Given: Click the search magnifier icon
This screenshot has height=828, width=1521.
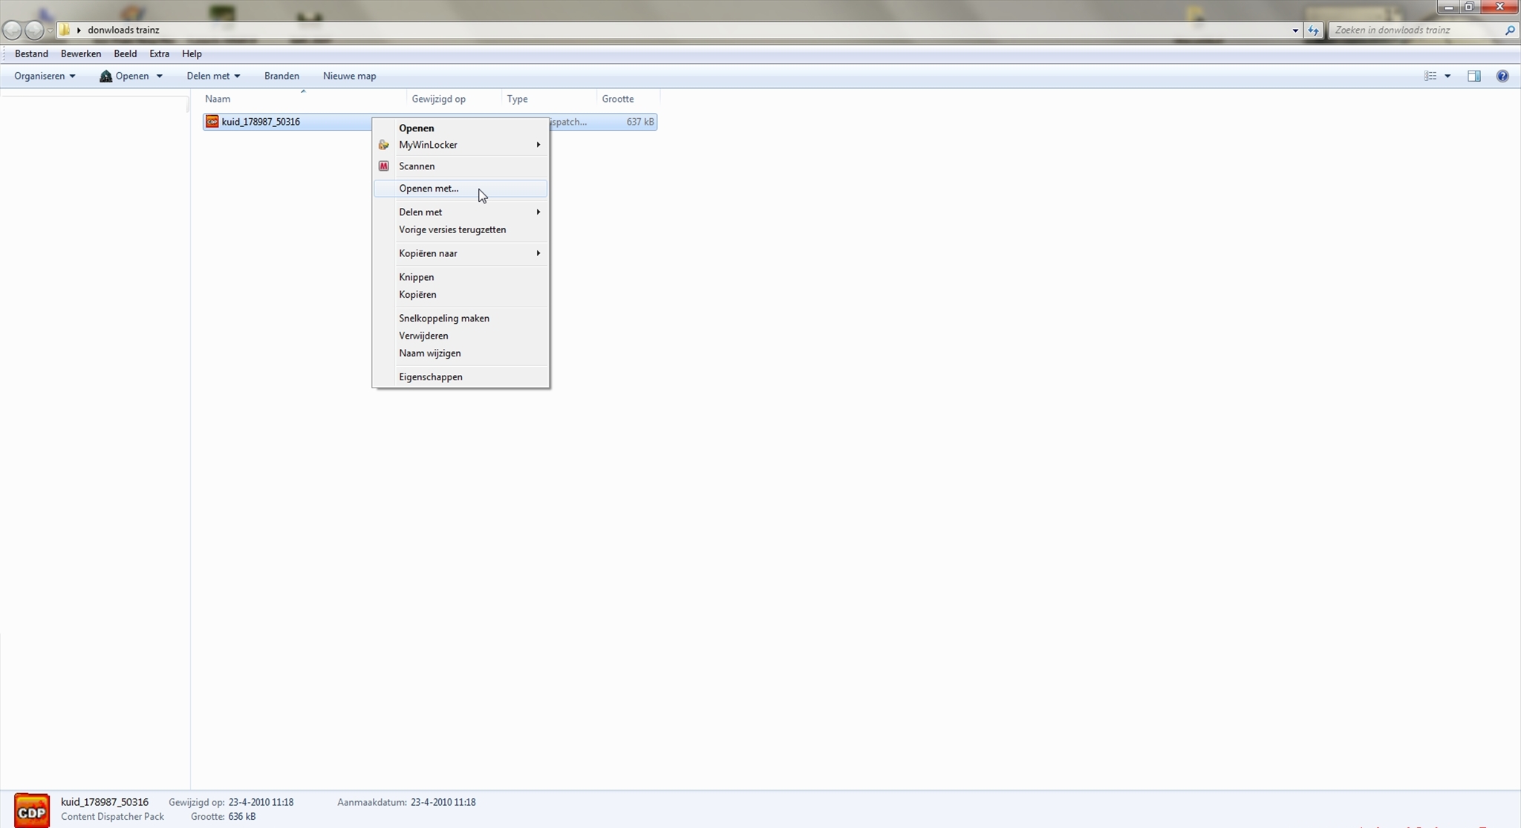Looking at the screenshot, I should pos(1509,30).
